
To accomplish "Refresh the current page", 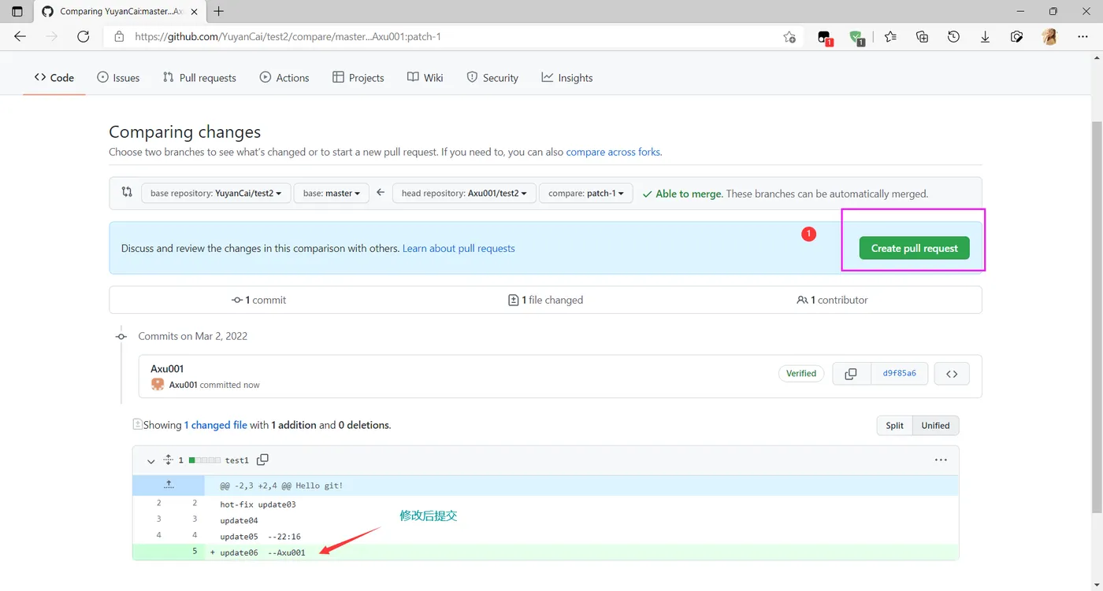I will pyautogui.click(x=84, y=36).
